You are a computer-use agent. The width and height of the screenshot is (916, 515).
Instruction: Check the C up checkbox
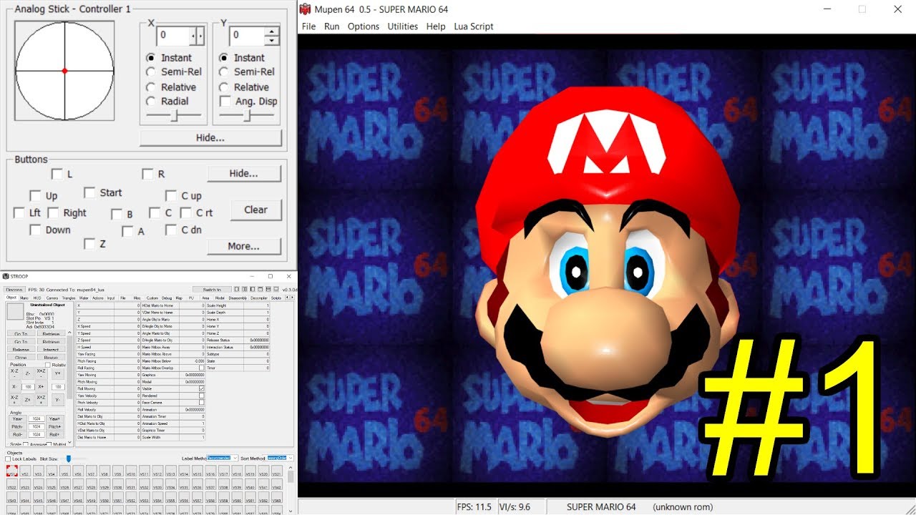[171, 195]
